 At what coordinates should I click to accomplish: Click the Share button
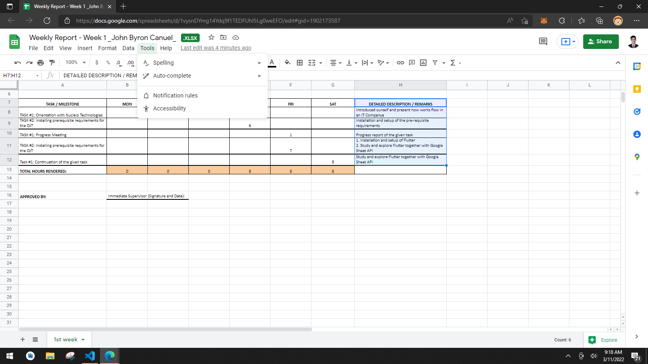pos(601,41)
